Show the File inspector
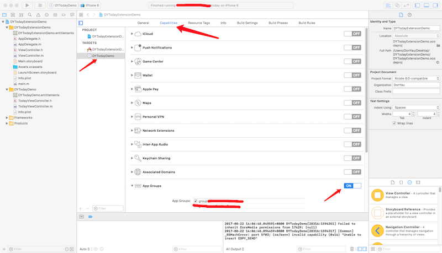 point(401,15)
